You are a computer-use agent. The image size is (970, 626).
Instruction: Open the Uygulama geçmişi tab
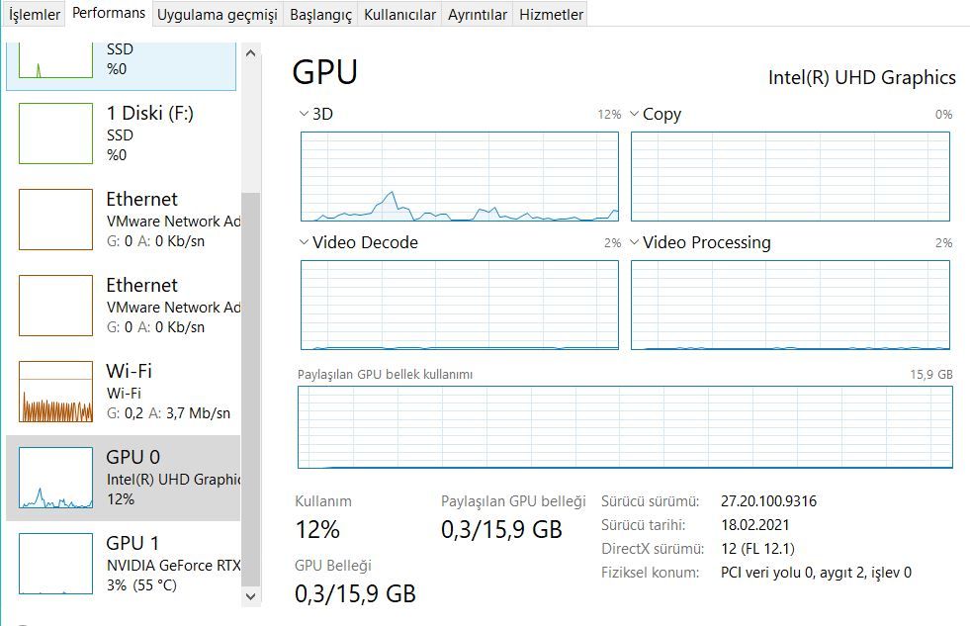pos(218,15)
